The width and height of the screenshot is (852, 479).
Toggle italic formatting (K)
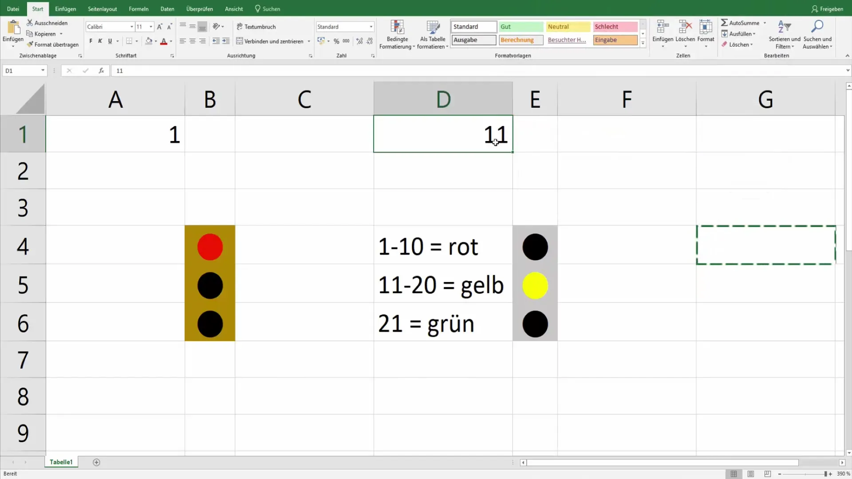tap(100, 41)
